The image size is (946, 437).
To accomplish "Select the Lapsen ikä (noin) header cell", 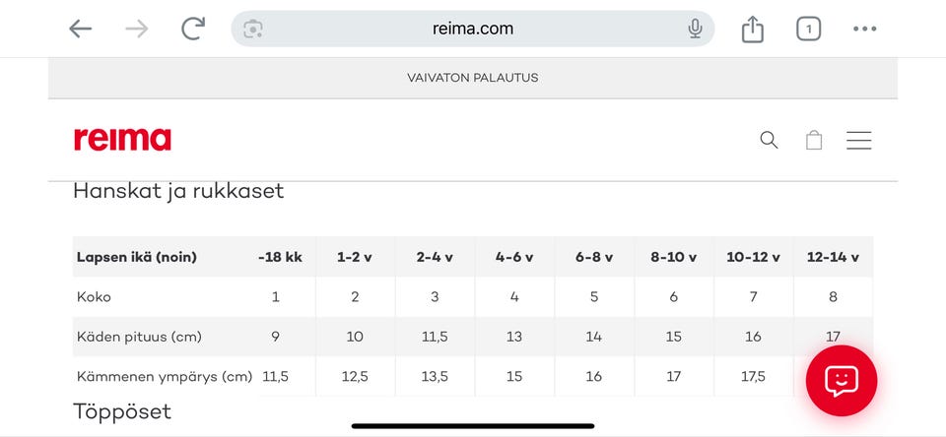I will pyautogui.click(x=137, y=257).
